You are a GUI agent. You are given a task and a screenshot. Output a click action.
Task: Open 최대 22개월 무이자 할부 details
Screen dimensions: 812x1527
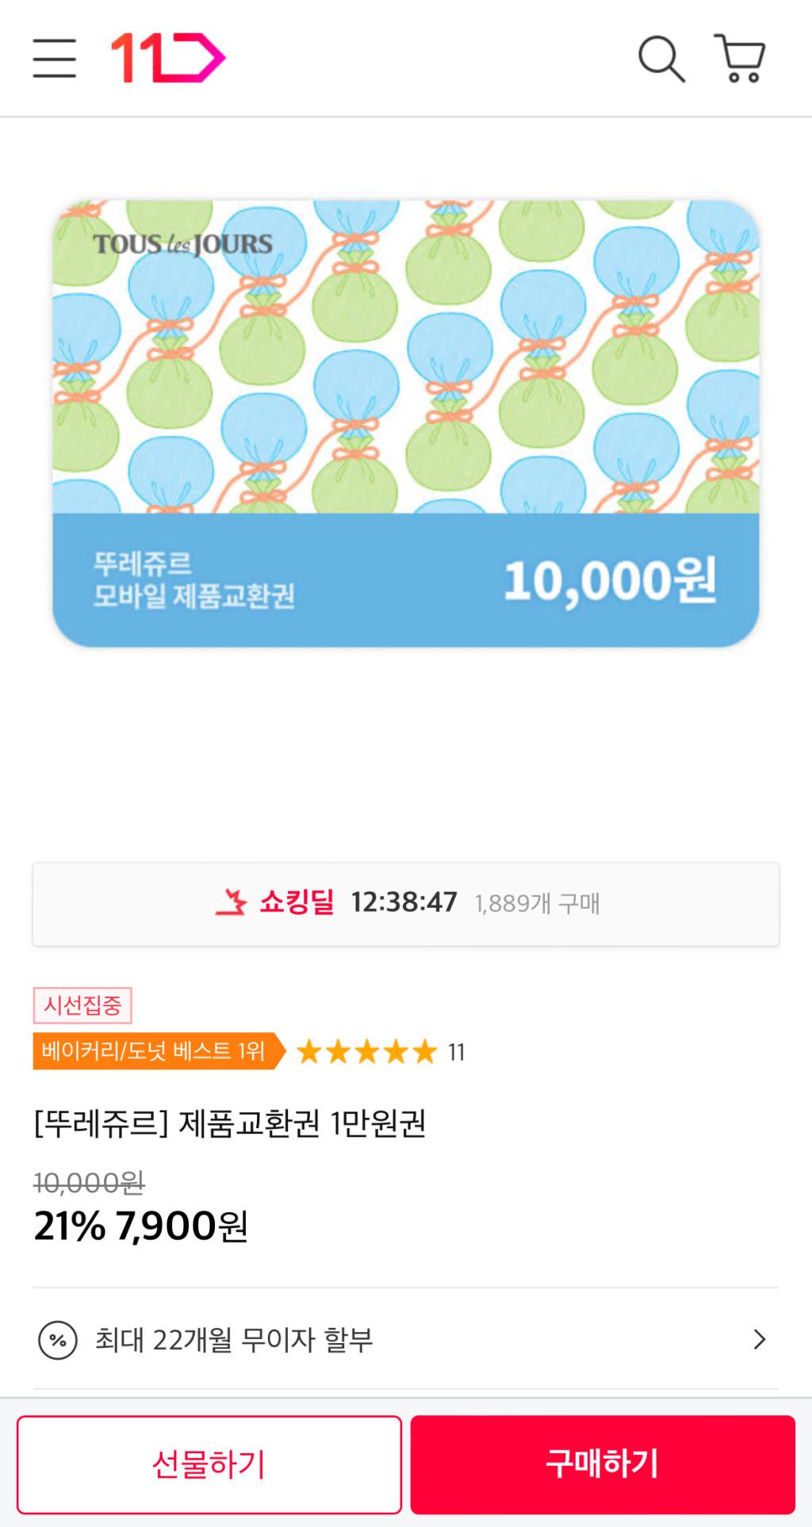[x=234, y=1340]
